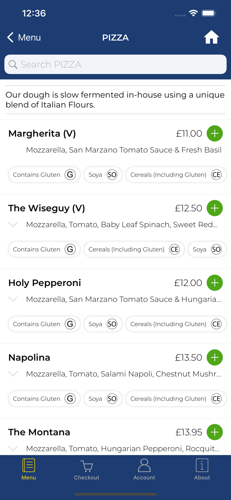
Task: Expand The Montana description
Action: (x=13, y=448)
